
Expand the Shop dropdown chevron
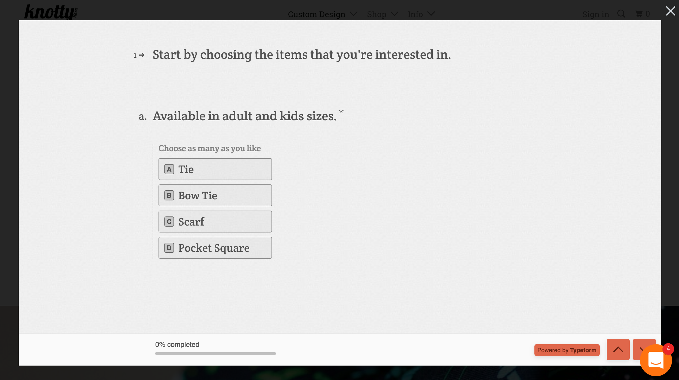[394, 14]
